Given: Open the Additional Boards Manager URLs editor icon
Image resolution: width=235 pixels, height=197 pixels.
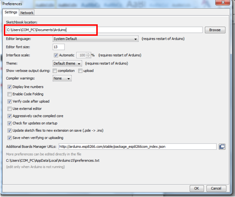Looking at the screenshot, I should pos(222,146).
